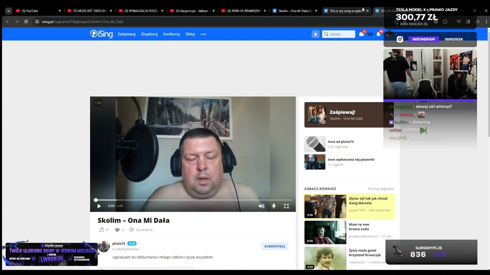The height and width of the screenshot is (275, 490).
Task: Reload the page
Action: click(26, 22)
